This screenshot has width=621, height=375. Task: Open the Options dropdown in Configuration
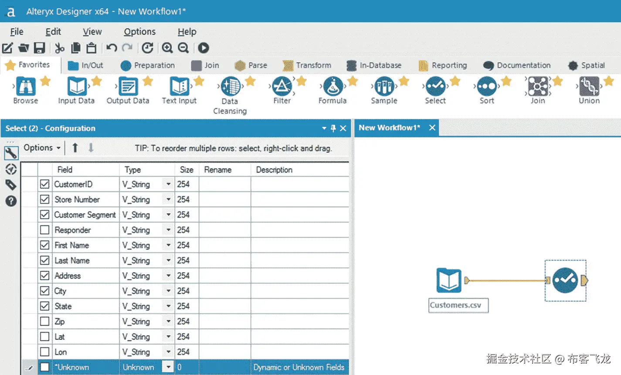42,148
